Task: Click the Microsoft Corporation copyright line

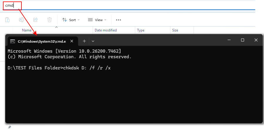Action: (70, 57)
